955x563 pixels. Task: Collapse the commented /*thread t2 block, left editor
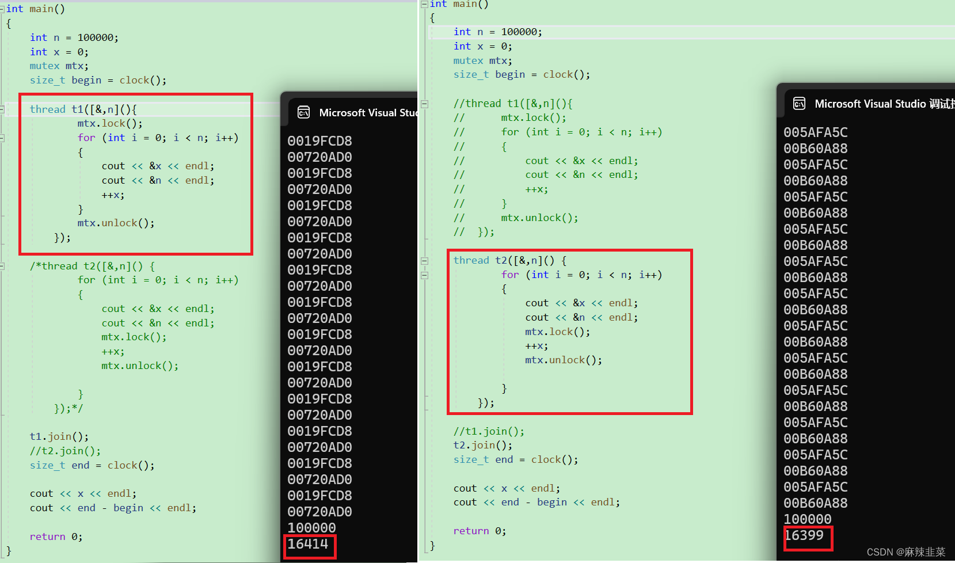click(x=2, y=266)
